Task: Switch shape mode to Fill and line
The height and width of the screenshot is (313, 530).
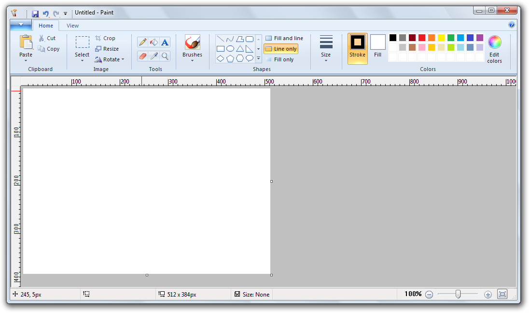Action: pos(284,38)
